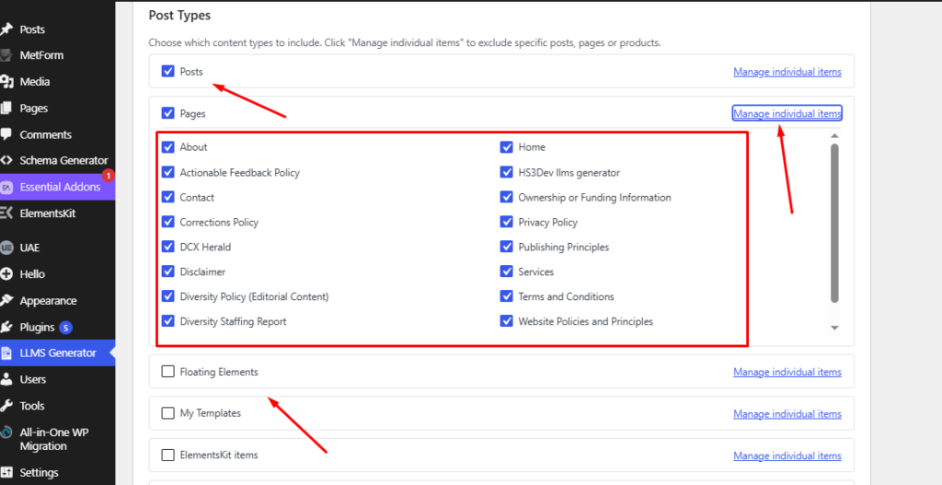This screenshot has height=485, width=942.
Task: Enable the My Templates checkbox
Action: [x=167, y=413]
